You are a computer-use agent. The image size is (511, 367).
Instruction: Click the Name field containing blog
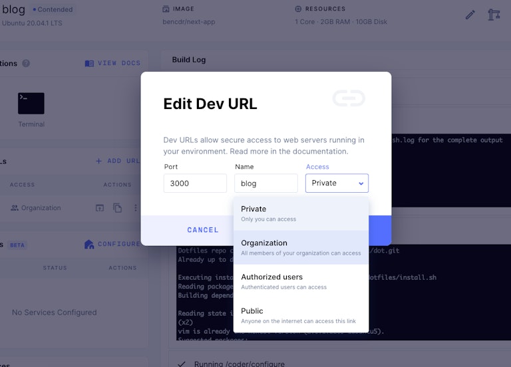[266, 183]
